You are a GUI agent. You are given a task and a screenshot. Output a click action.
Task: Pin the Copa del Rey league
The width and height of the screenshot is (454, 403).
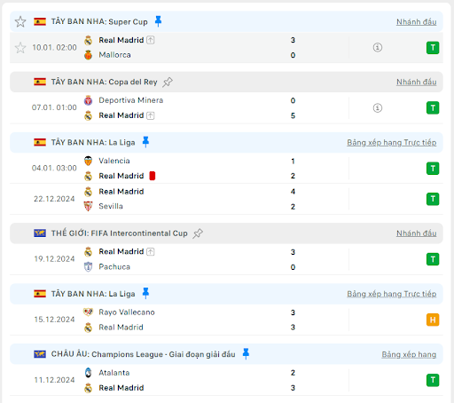(x=168, y=82)
